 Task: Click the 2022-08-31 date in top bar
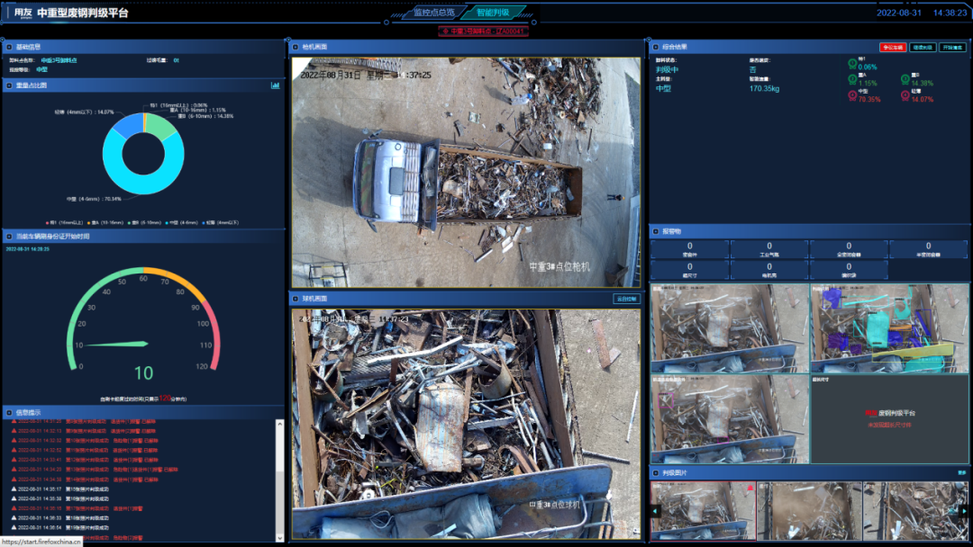(x=898, y=13)
